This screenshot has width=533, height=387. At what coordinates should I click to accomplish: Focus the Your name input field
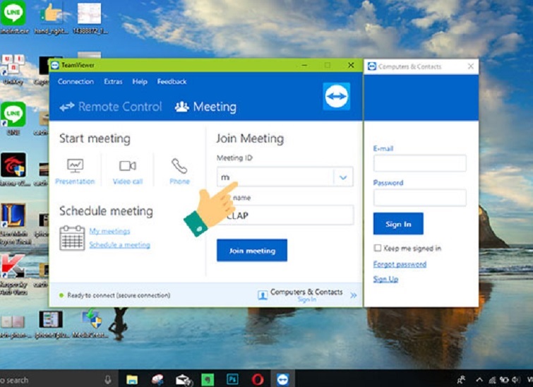coord(285,215)
